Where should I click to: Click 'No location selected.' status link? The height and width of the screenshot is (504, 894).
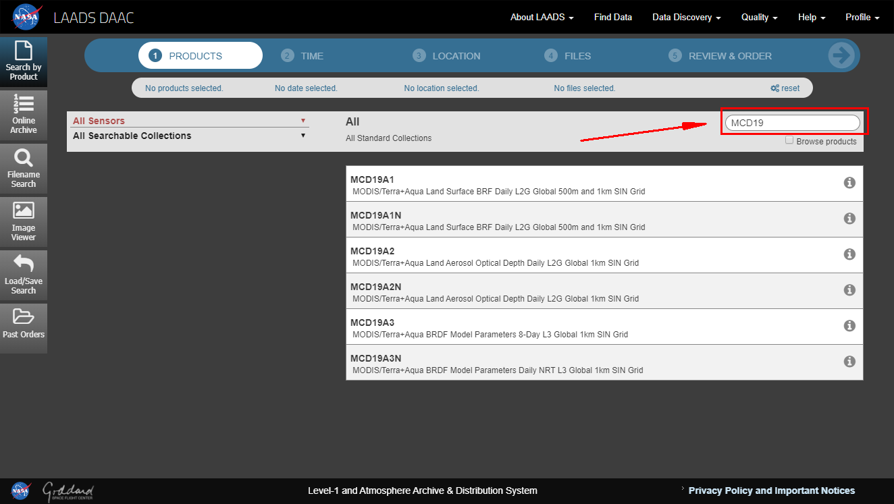[x=442, y=88]
